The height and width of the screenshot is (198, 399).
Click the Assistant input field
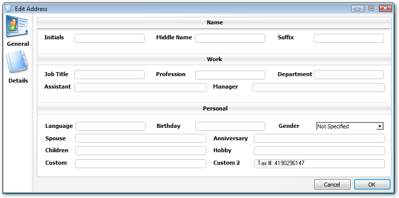[141, 88]
